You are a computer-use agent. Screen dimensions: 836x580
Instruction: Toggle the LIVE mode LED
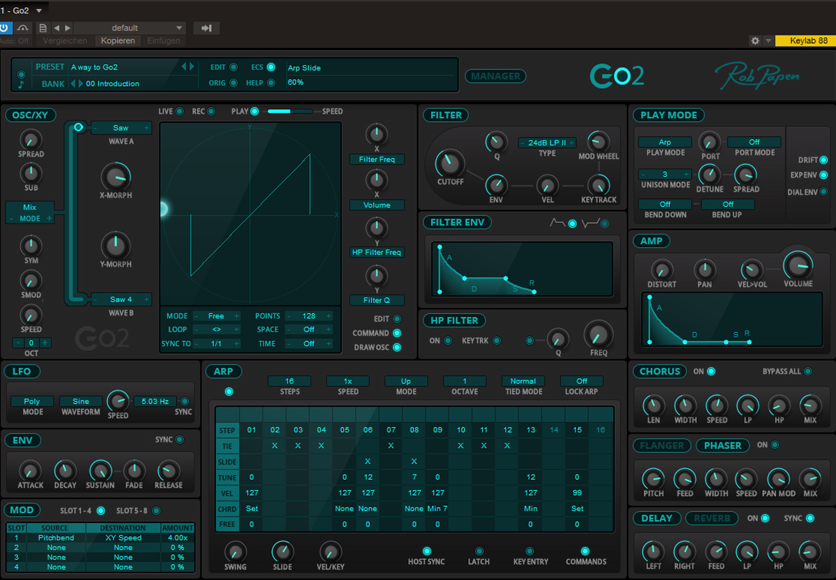180,111
